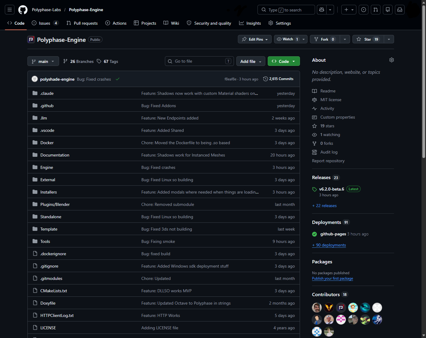This screenshot has width=426, height=338.
Task: Go to the Actions tab
Action: (116, 23)
